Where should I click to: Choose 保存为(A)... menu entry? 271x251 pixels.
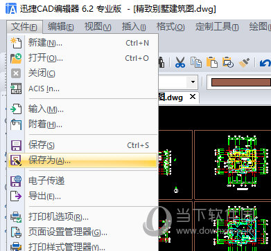82,160
